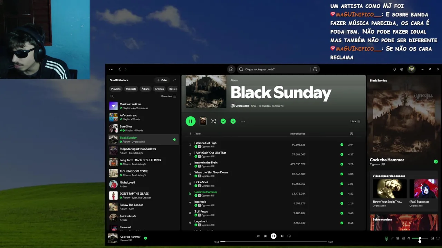Expand the library panel to full view
442x248 pixels.
click(x=174, y=80)
